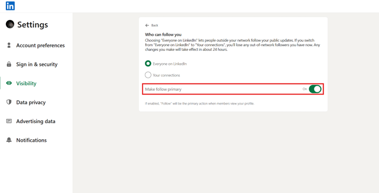The height and width of the screenshot is (193, 379).
Task: Click the Back link text
Action: click(155, 25)
